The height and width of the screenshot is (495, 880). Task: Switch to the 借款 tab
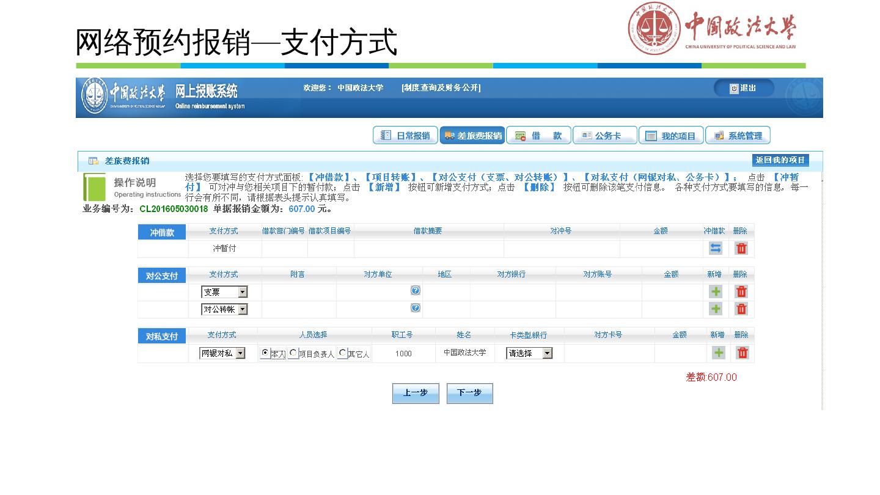[539, 136]
